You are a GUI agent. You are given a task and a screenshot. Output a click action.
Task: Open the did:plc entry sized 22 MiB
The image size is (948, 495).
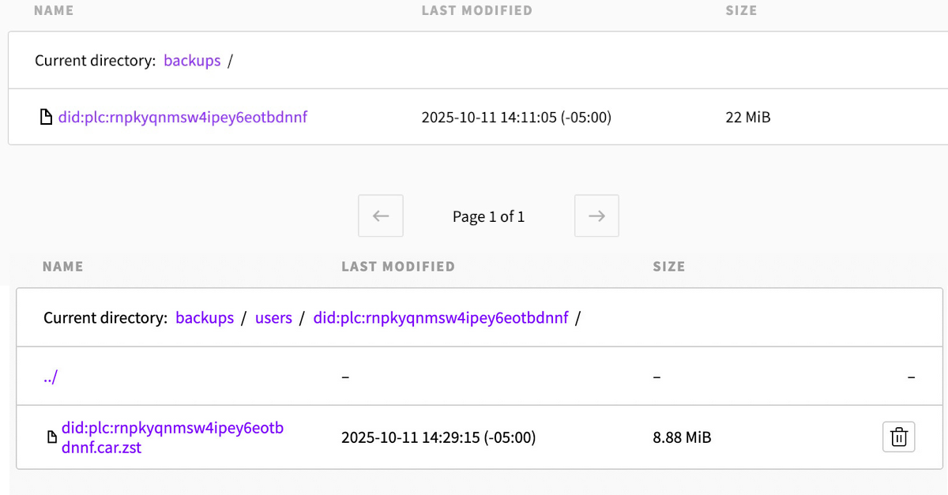tap(182, 118)
